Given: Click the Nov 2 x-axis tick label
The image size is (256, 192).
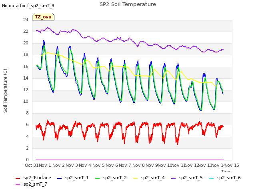Looking at the screenshot, I should coord(58,165).
